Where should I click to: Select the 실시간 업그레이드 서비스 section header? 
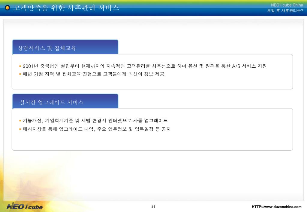pyautogui.click(x=65, y=101)
